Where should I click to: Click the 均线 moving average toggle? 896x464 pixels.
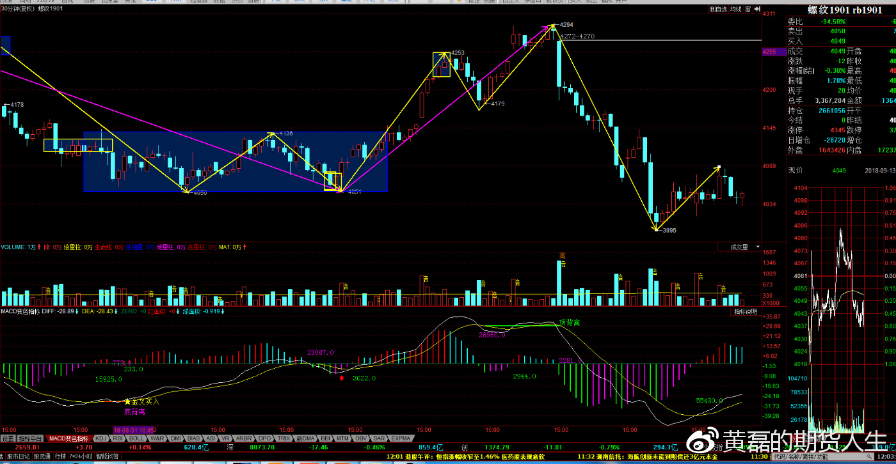pyautogui.click(x=735, y=9)
